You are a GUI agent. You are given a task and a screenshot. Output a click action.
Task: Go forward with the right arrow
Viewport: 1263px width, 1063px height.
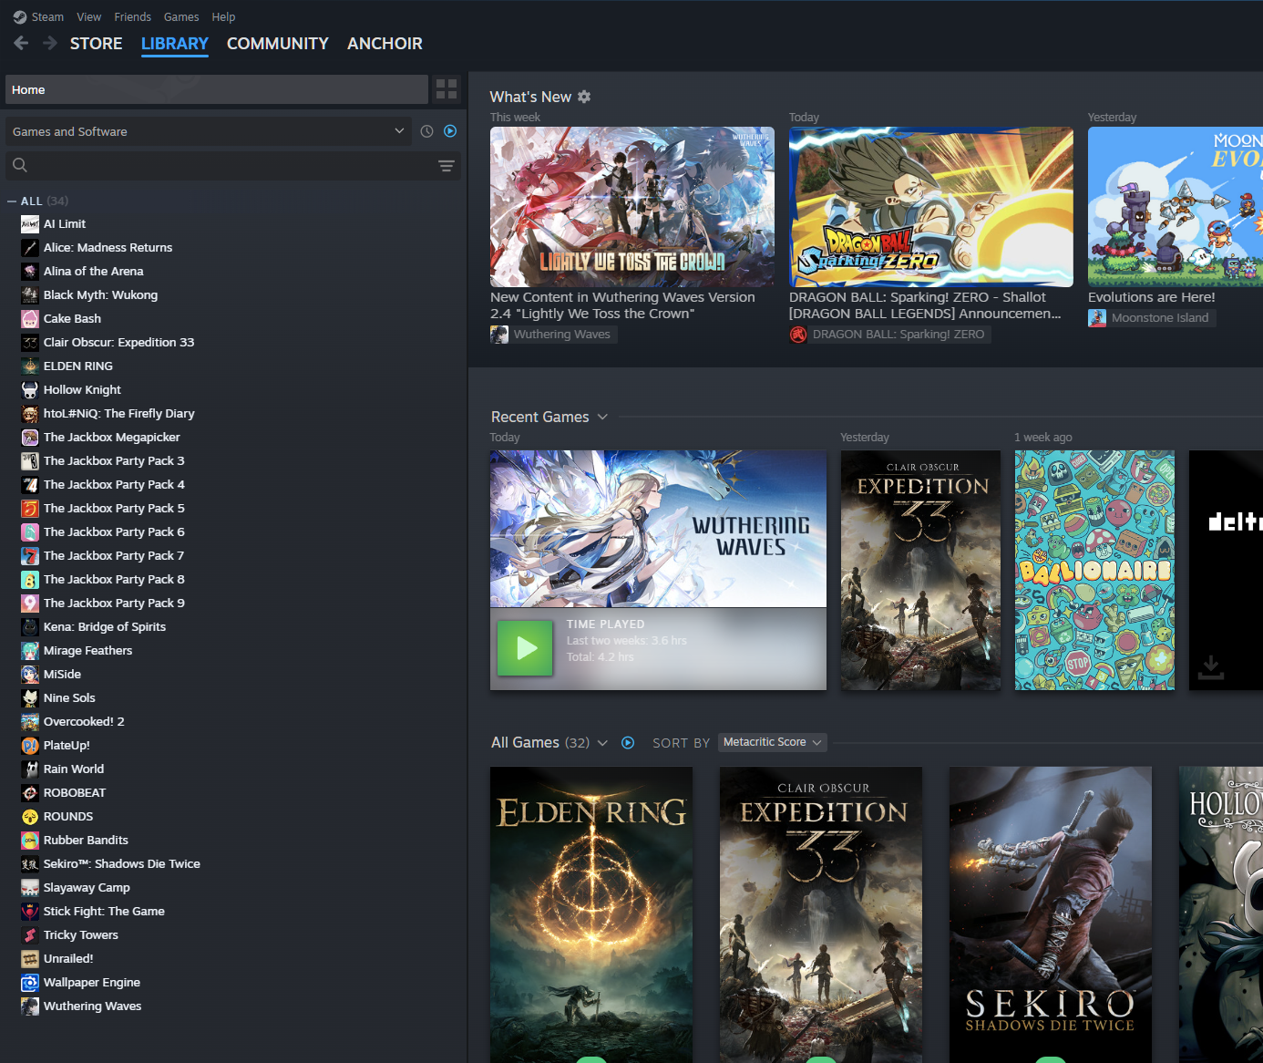(50, 43)
